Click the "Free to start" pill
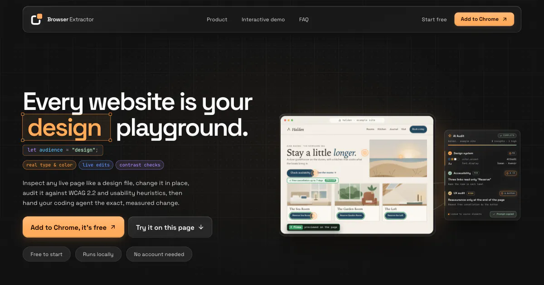The height and width of the screenshot is (285, 544). [46, 254]
